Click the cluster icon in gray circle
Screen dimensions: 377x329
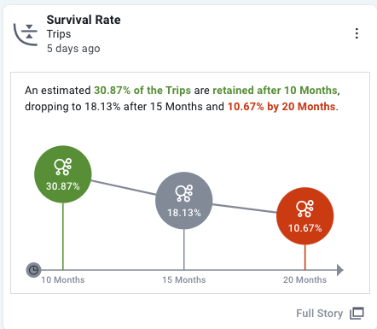point(184,193)
